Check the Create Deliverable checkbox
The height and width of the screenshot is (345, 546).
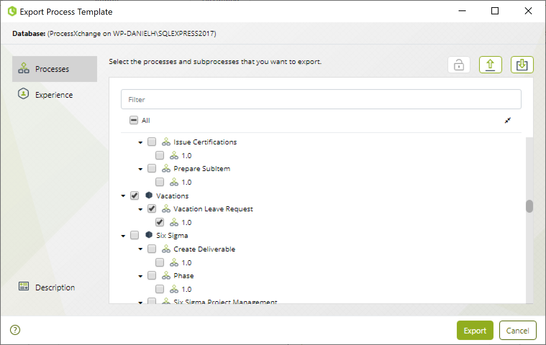pos(152,249)
